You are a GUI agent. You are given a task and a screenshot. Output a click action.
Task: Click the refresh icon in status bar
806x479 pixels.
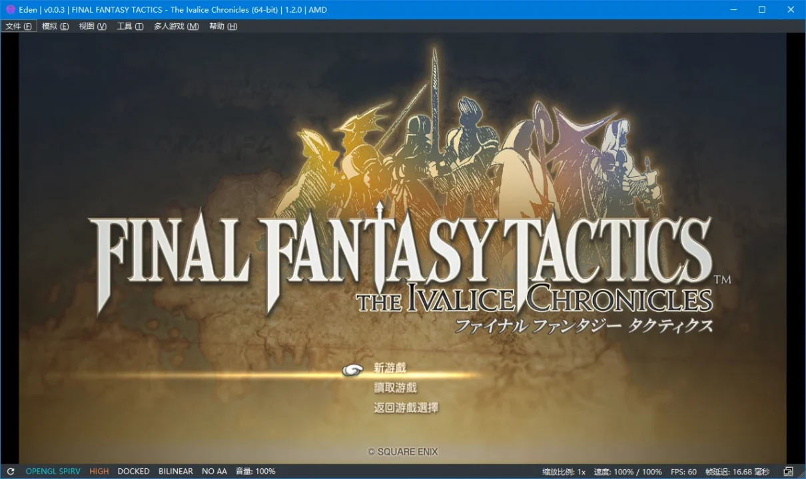[x=11, y=471]
